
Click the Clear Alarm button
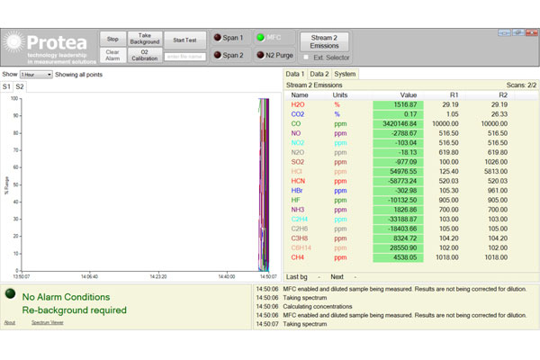[112, 55]
